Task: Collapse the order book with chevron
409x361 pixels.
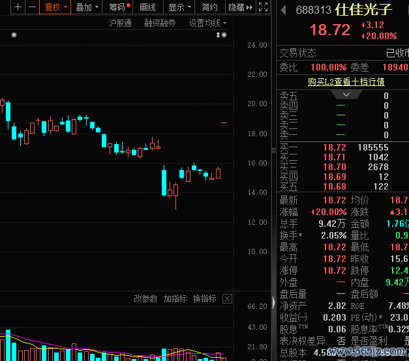Action: pos(346,94)
